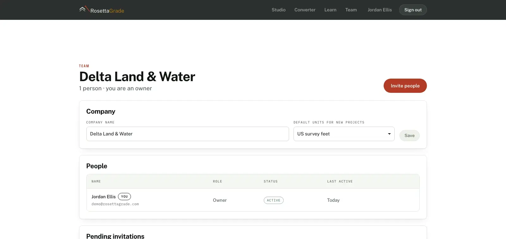506x239 pixels.
Task: Click the Name column header
Action: [96, 182]
